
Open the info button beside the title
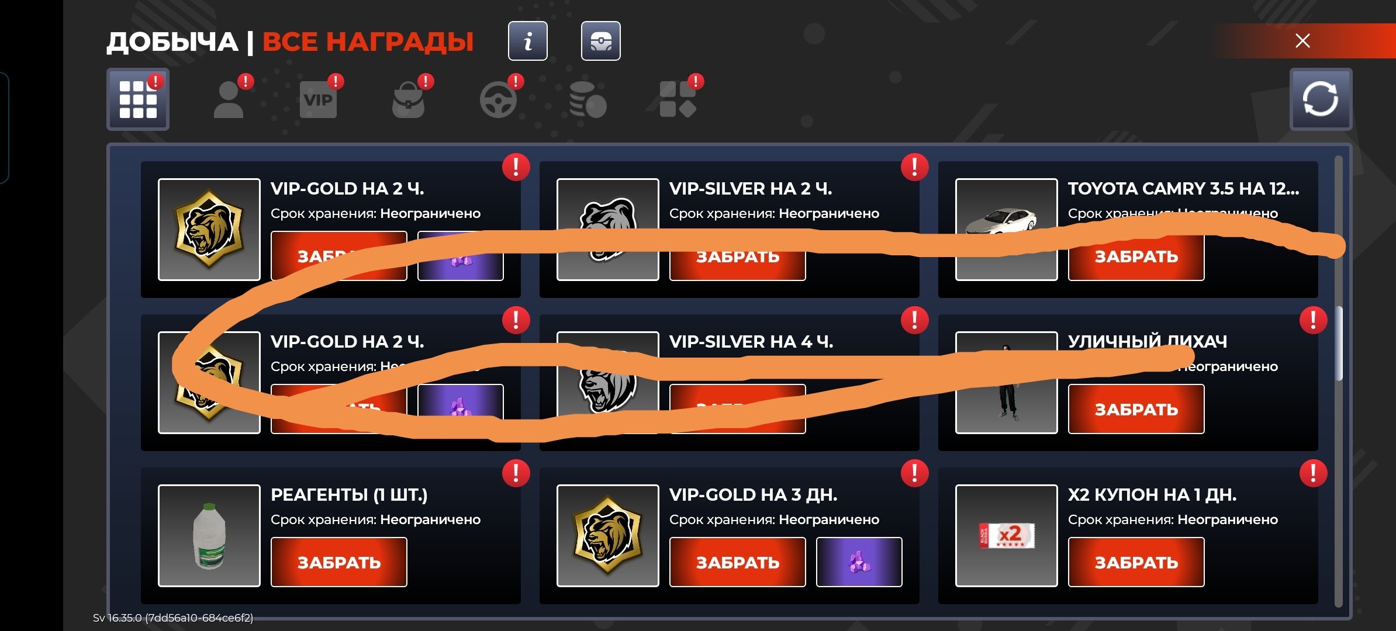527,41
